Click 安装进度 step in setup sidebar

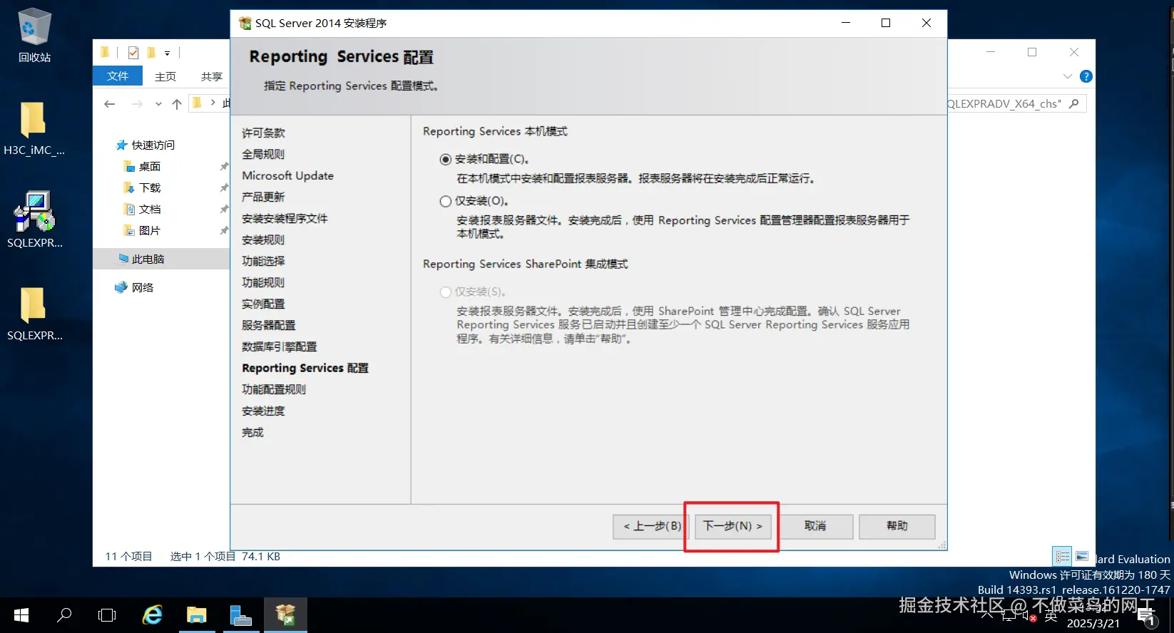coord(263,411)
